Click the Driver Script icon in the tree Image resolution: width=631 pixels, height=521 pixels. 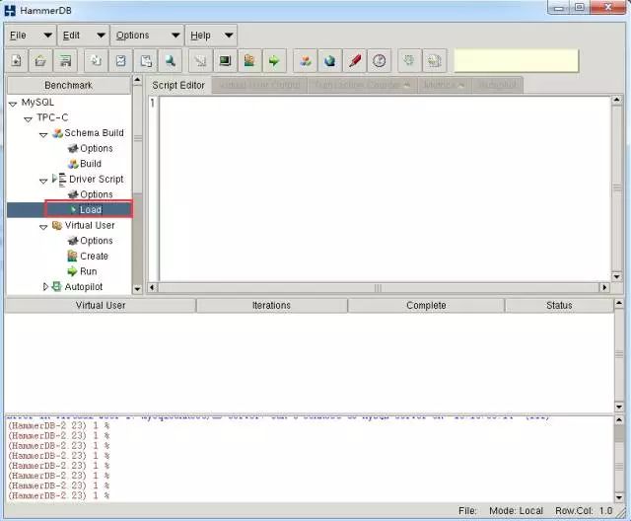click(x=59, y=180)
